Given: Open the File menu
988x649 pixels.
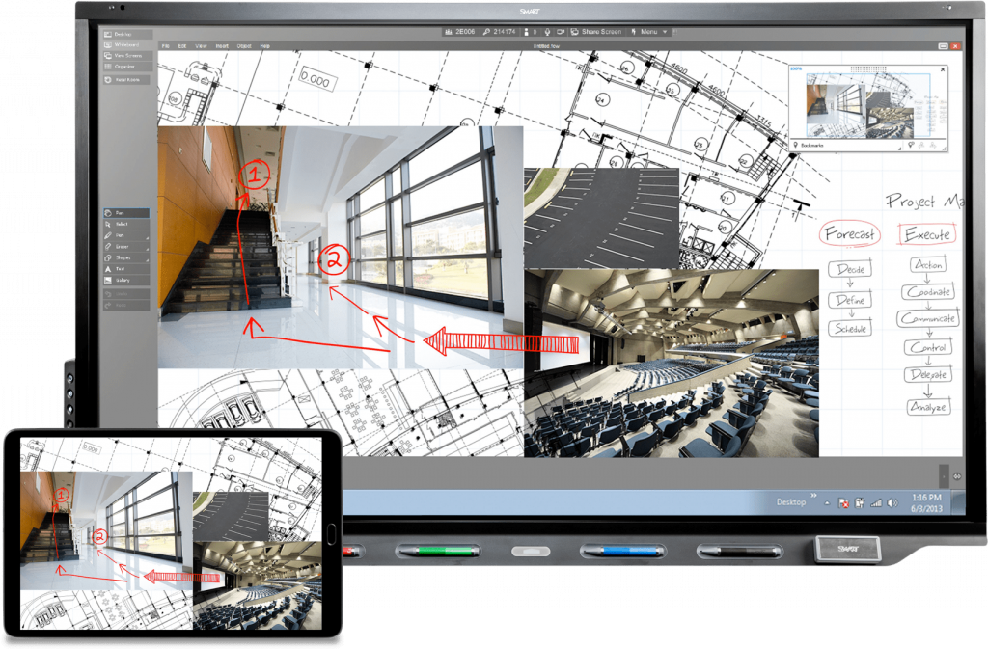Looking at the screenshot, I should tap(166, 45).
